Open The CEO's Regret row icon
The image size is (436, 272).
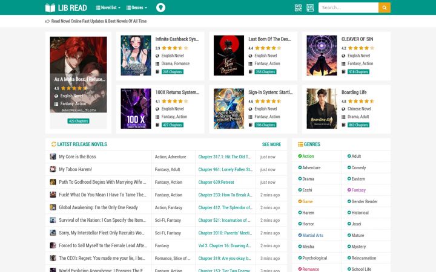click(53, 258)
